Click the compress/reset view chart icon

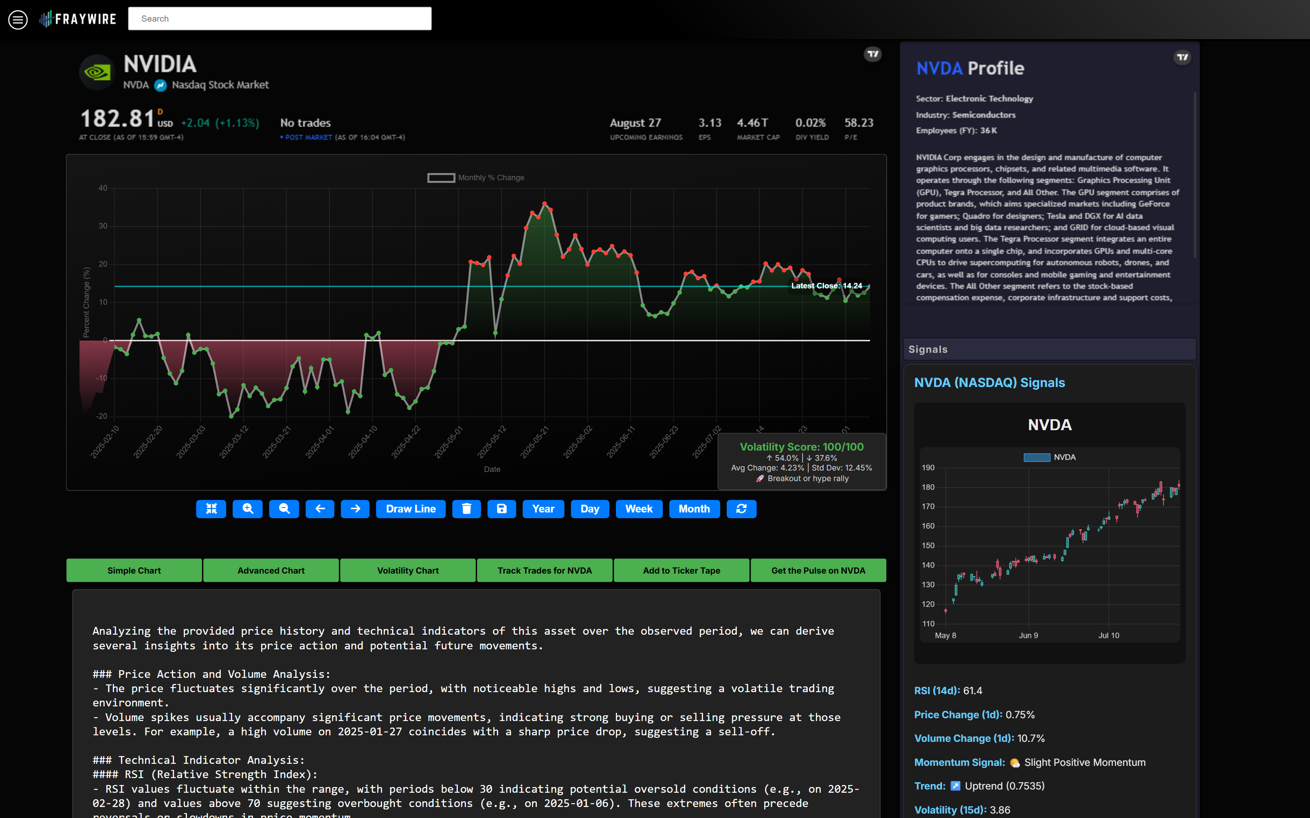[211, 508]
